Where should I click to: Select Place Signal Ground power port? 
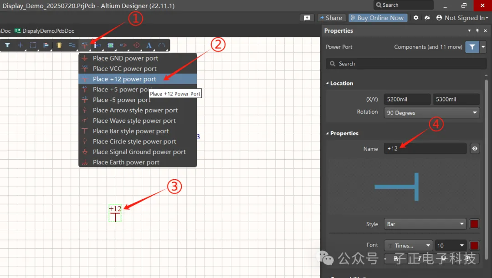[138, 152]
